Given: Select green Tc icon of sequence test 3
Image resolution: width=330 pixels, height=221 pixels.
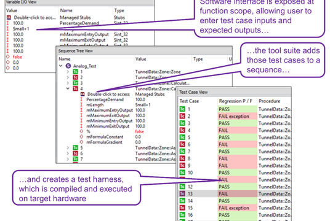Looking at the screenshot, I should (x=75, y=83).
